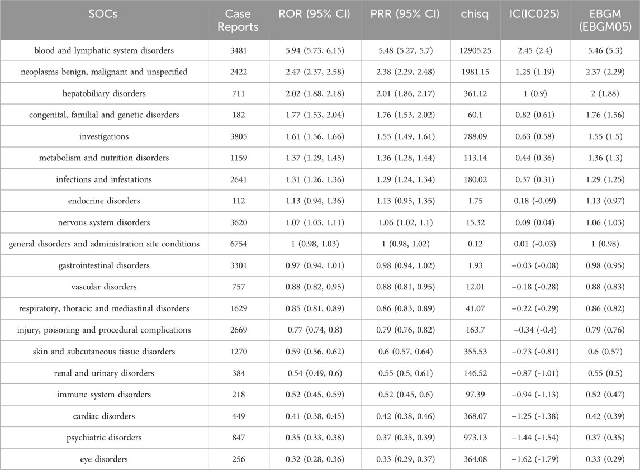Select eye disorders row label
Image resolution: width=640 pixels, height=470 pixels.
[103, 459]
